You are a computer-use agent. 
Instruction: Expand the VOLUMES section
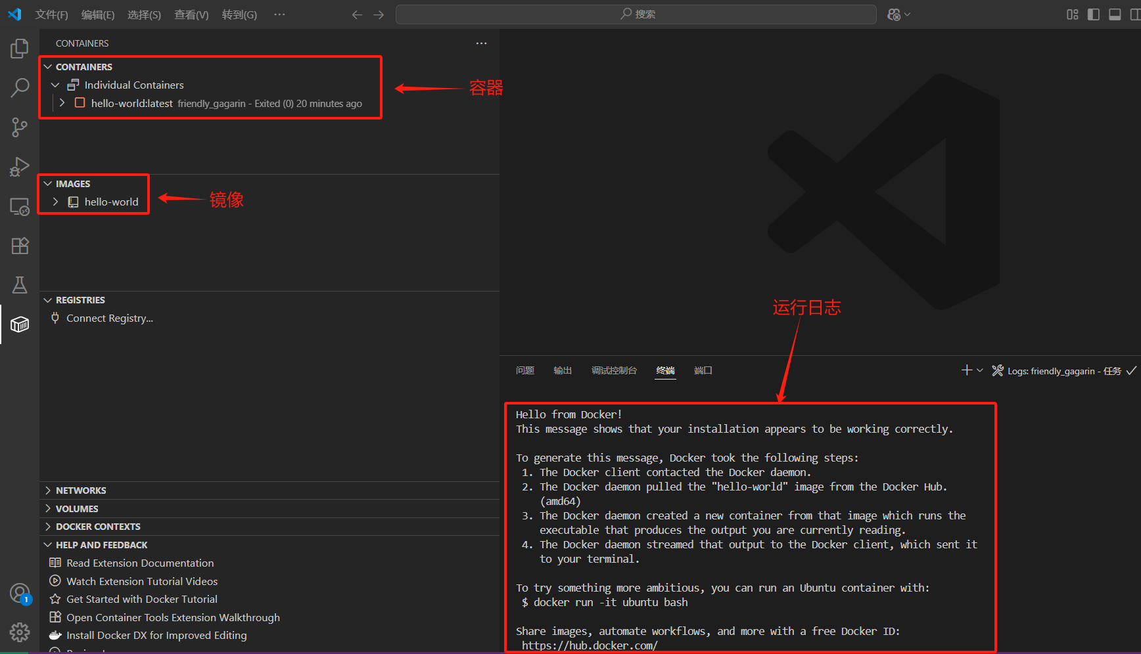(x=48, y=508)
